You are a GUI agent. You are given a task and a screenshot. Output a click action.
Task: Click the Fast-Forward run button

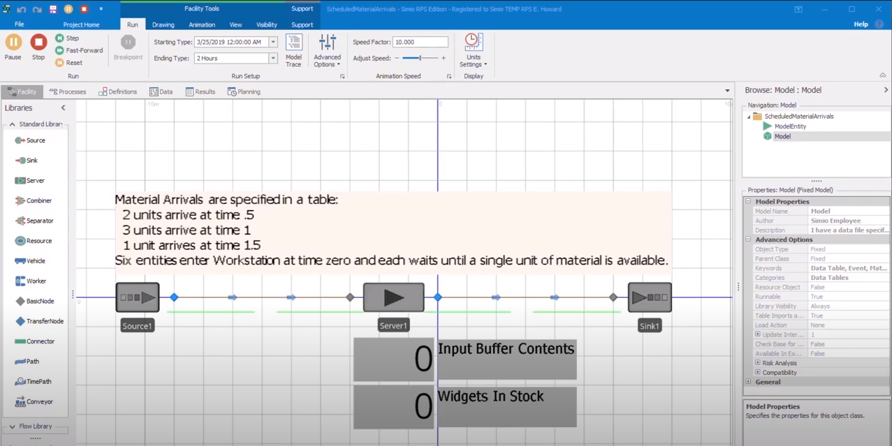[x=79, y=50]
